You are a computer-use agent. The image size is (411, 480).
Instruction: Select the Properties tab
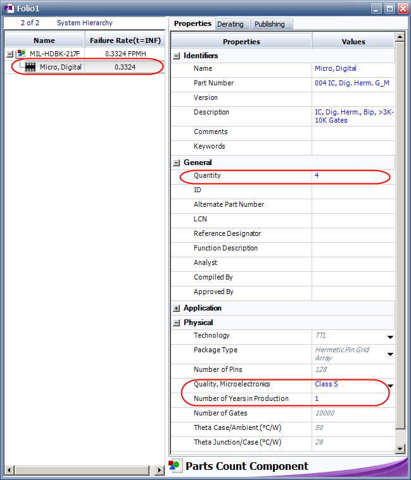[x=193, y=23]
